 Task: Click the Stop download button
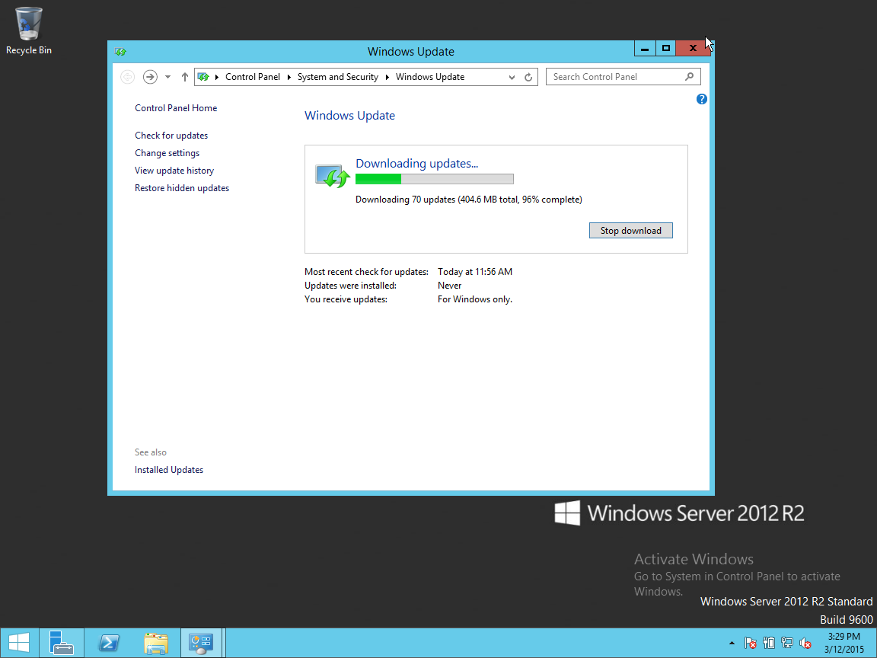(x=631, y=231)
